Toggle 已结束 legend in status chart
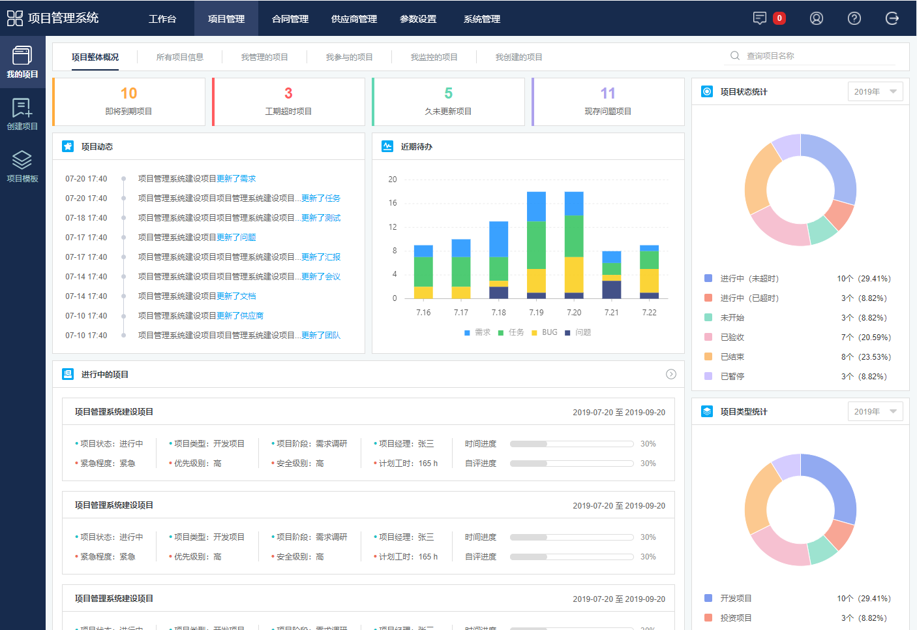This screenshot has width=917, height=630. (725, 356)
